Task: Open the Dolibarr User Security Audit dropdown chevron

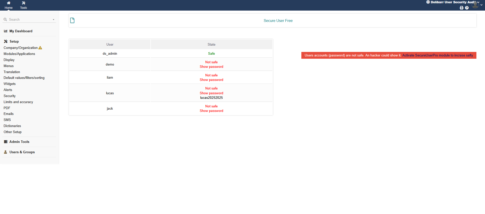Action: [478, 2]
